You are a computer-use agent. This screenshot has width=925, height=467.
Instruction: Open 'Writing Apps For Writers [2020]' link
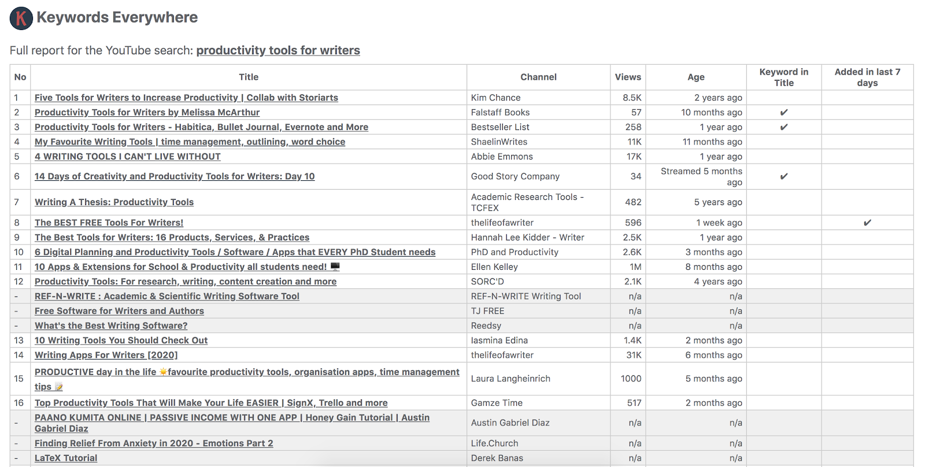tap(106, 355)
